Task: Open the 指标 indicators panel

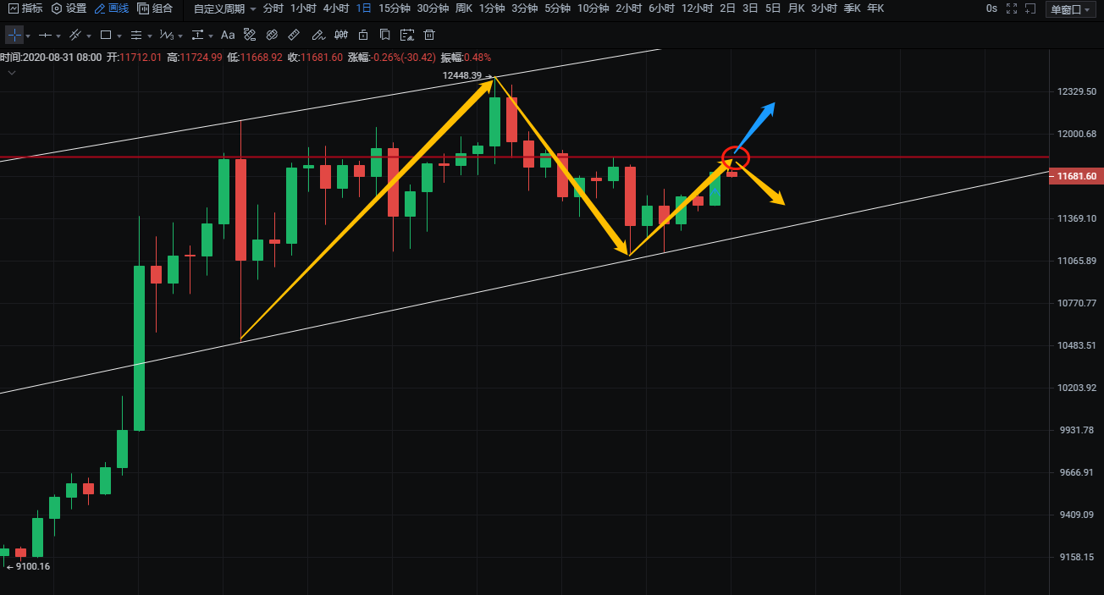Action: [25, 8]
